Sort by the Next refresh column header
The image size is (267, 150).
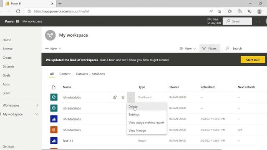pyautogui.click(x=246, y=87)
